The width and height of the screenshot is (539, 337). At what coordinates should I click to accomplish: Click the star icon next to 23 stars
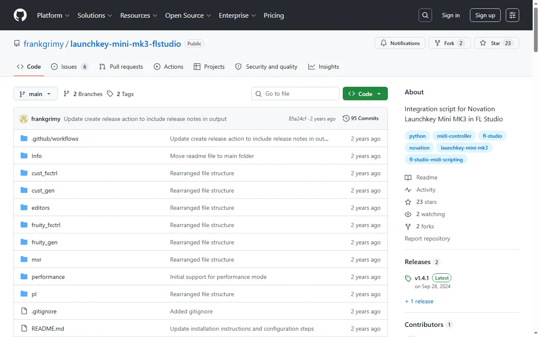tap(408, 202)
